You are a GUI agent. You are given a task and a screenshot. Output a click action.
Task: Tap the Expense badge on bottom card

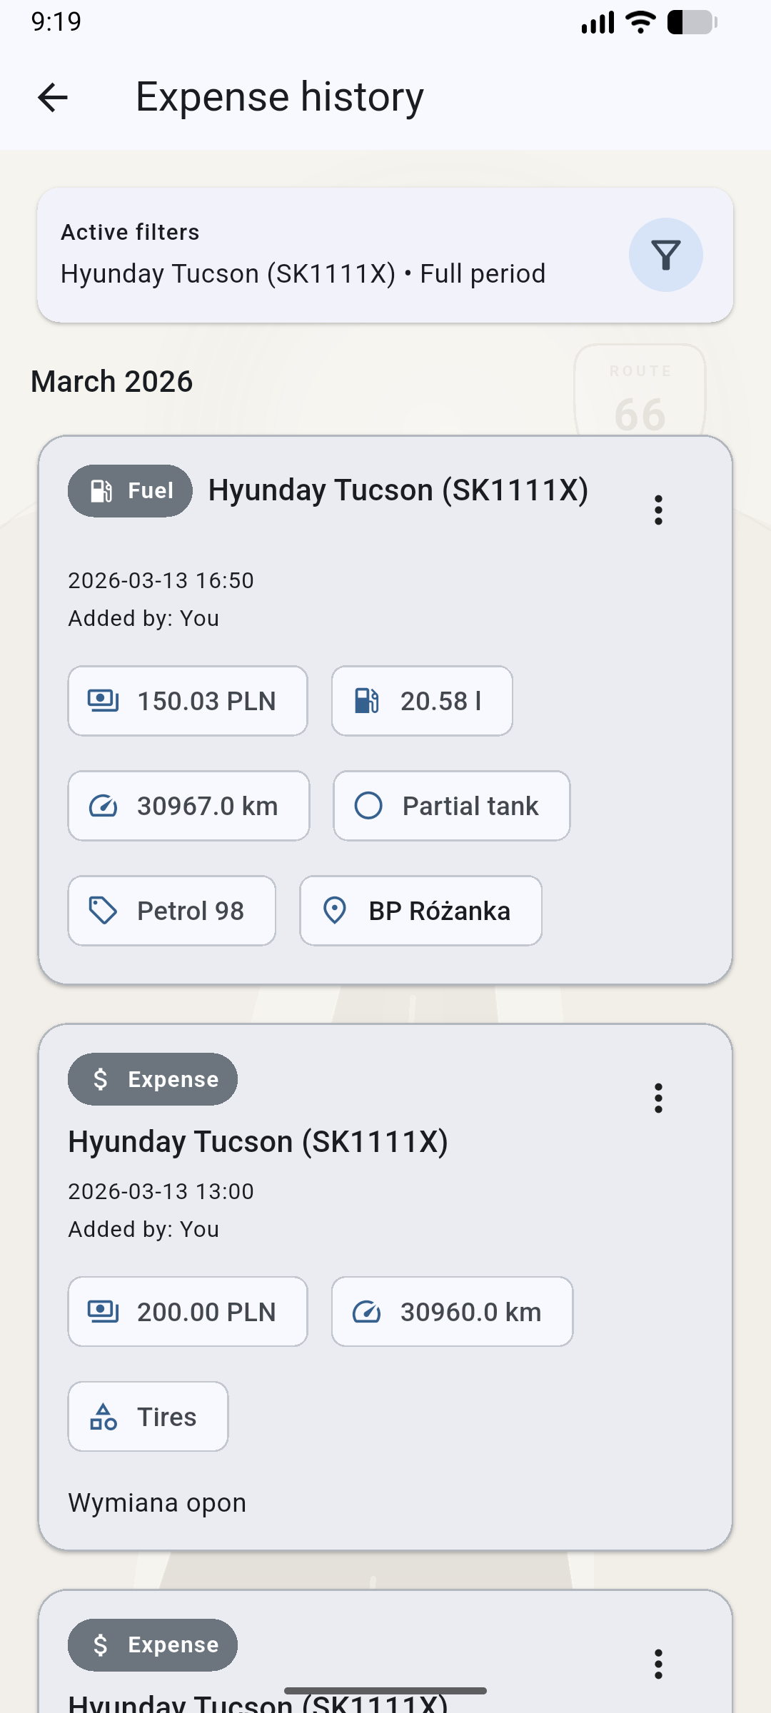[x=153, y=1644]
